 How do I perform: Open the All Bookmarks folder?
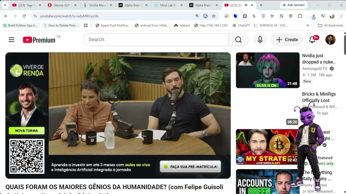[x=331, y=25]
